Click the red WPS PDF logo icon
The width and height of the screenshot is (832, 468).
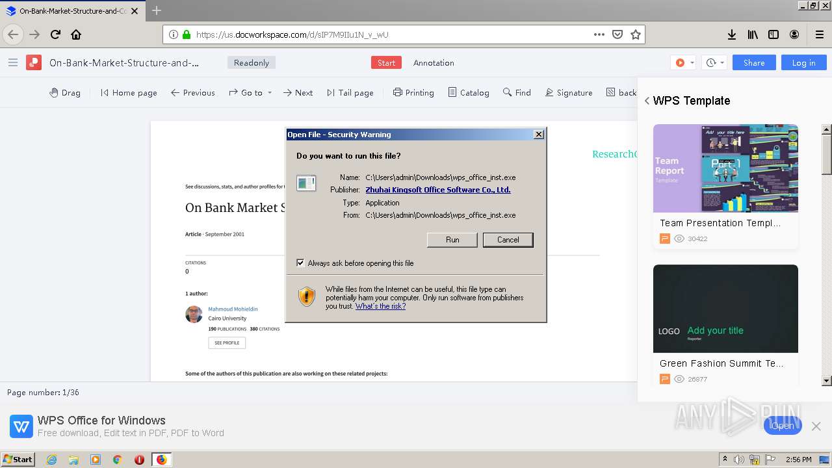[x=34, y=62]
